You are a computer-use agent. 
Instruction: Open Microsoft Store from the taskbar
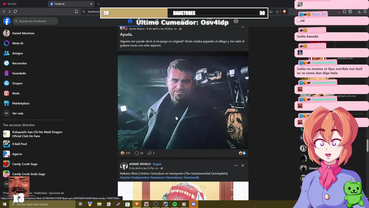127,204
